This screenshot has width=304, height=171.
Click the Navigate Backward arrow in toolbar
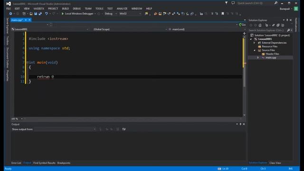[x=10, y=14]
